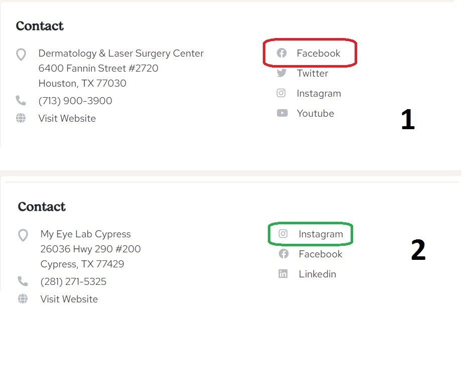
Task: Open Instagram link circled in green
Action: [321, 234]
